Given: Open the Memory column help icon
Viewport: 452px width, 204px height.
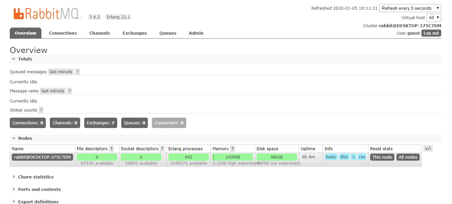Looking at the screenshot, I should pos(232,149).
